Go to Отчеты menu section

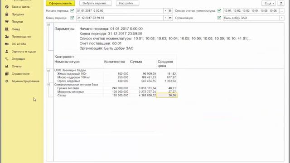point(16,66)
